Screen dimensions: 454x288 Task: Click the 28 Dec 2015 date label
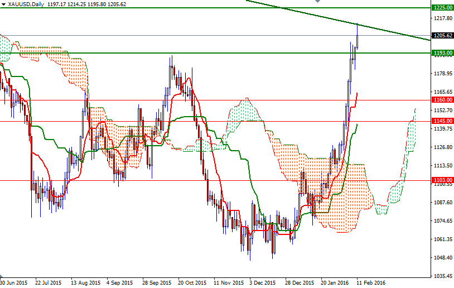tap(300, 283)
